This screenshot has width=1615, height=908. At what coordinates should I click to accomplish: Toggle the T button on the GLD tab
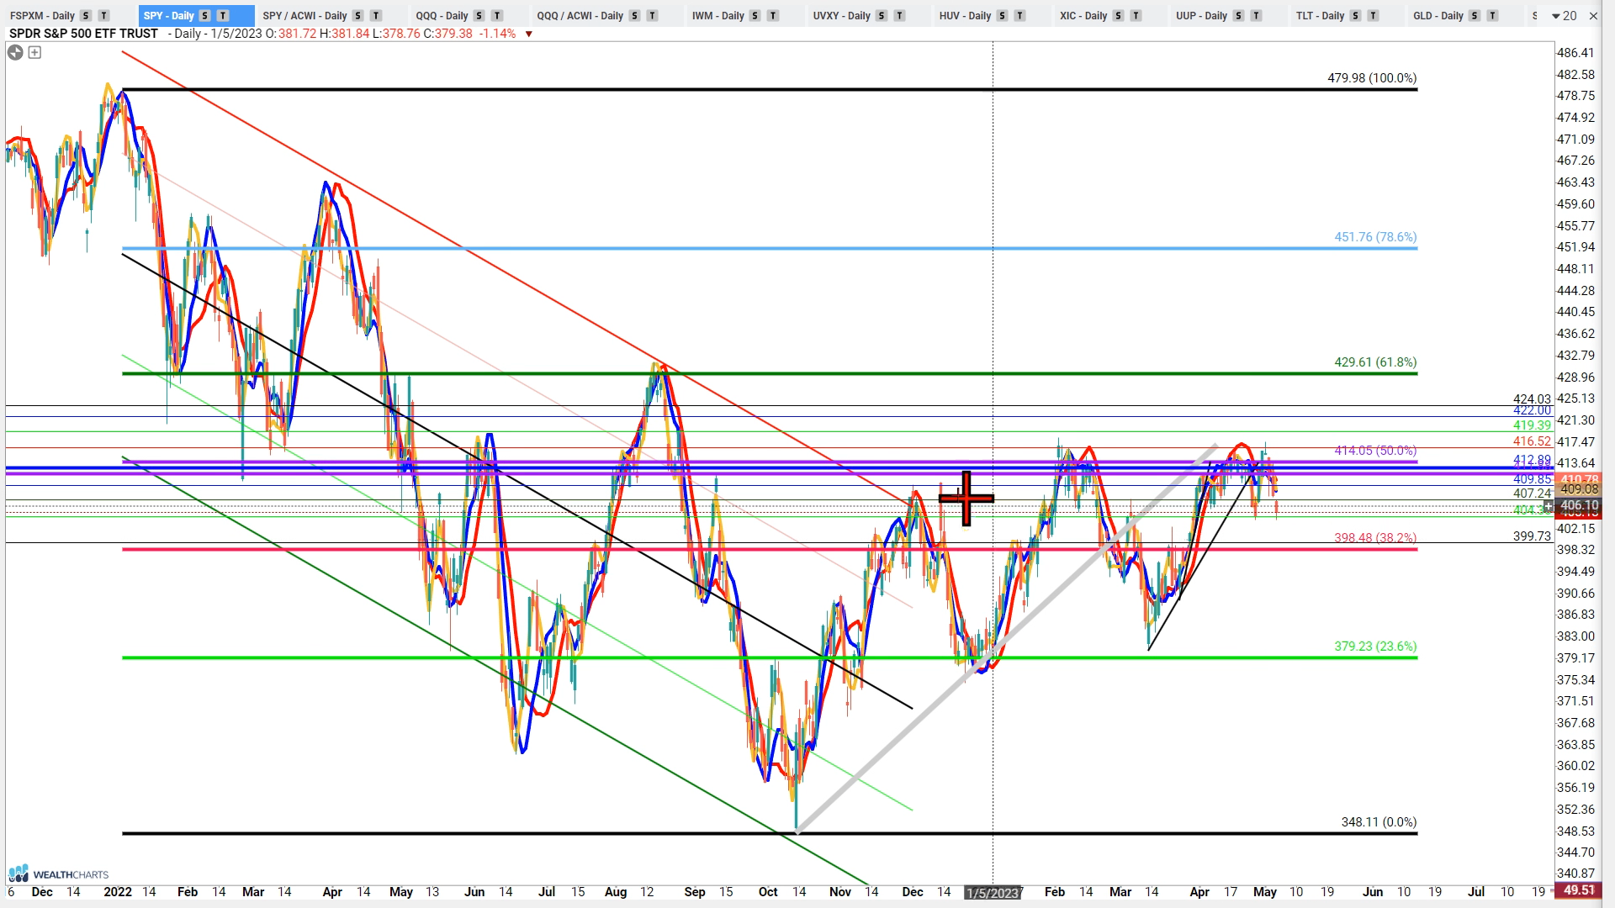click(1492, 16)
